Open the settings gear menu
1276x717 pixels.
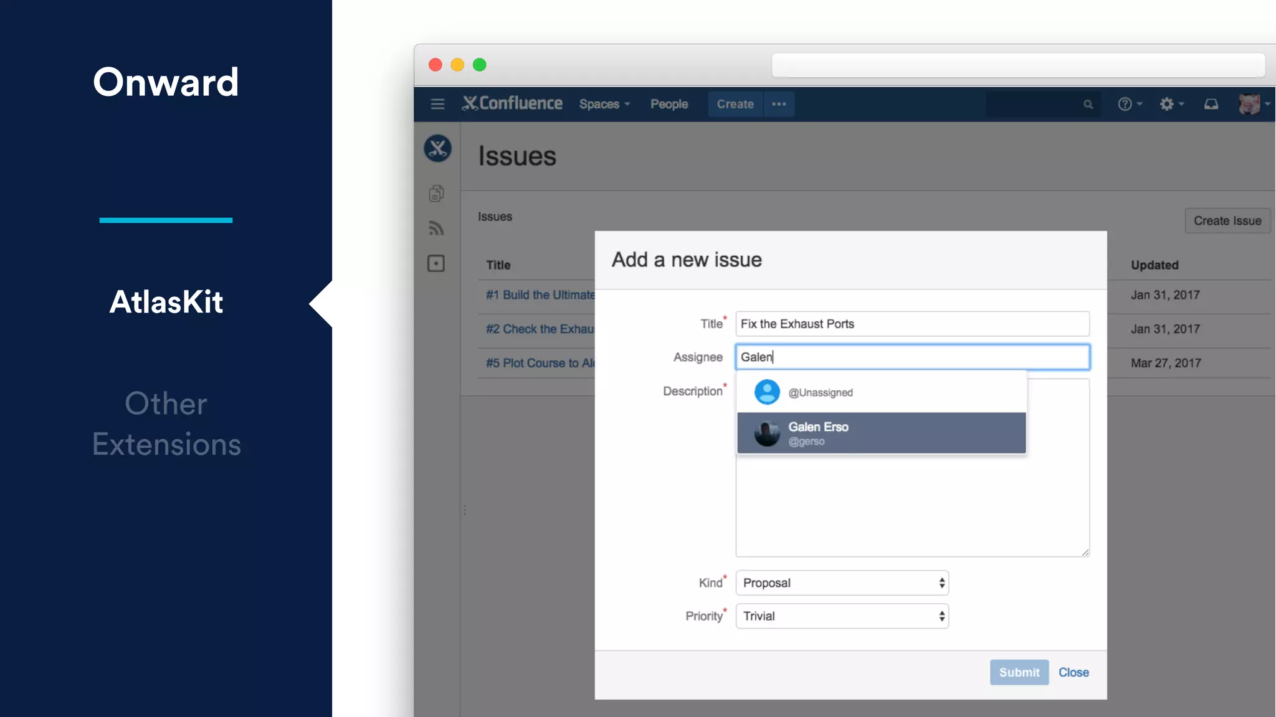(x=1171, y=104)
